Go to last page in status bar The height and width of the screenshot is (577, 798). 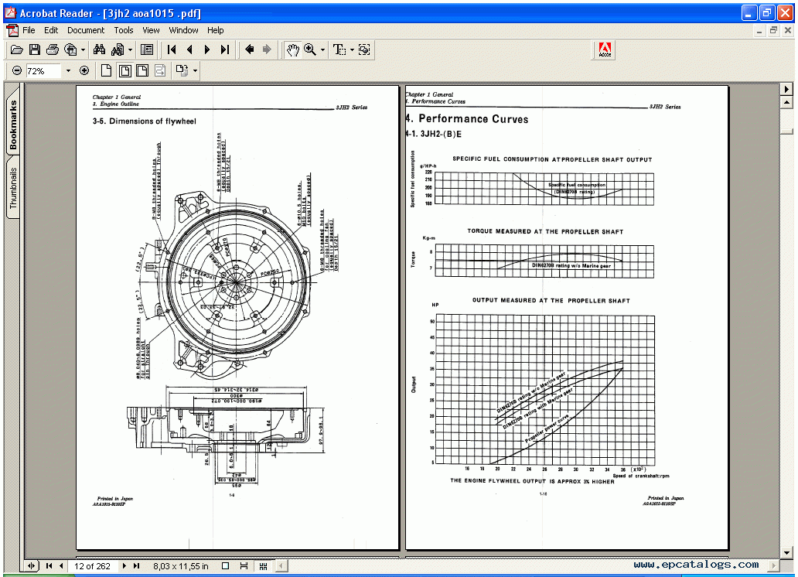pyautogui.click(x=136, y=566)
